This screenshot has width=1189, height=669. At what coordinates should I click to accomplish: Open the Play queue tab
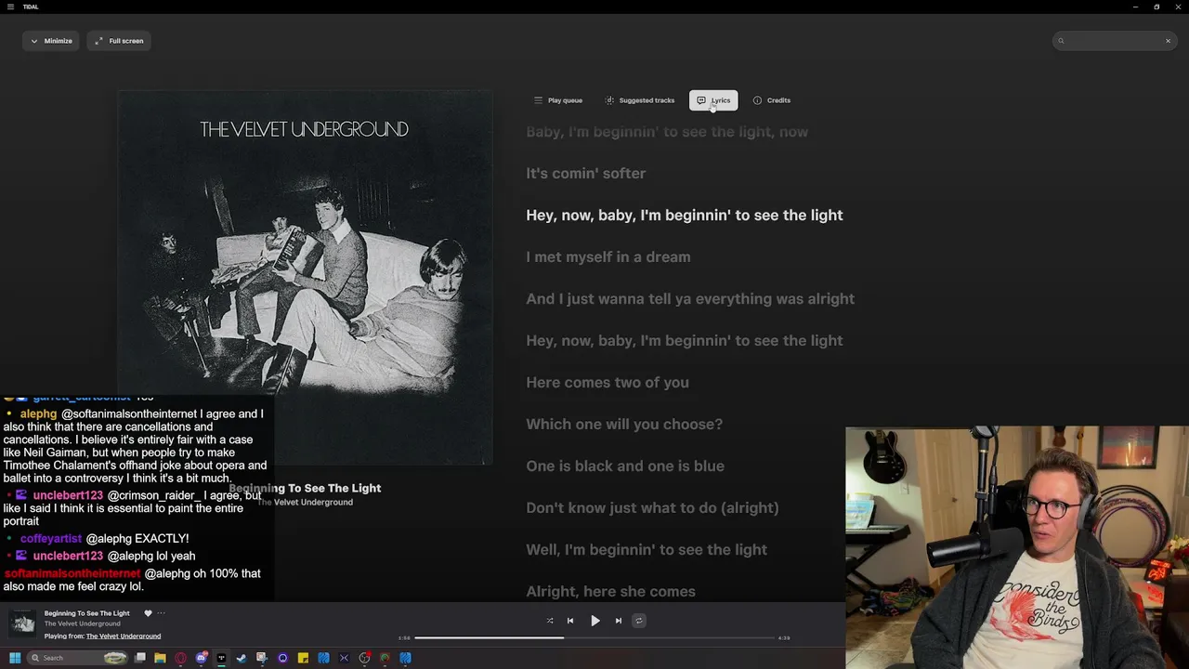tap(558, 100)
